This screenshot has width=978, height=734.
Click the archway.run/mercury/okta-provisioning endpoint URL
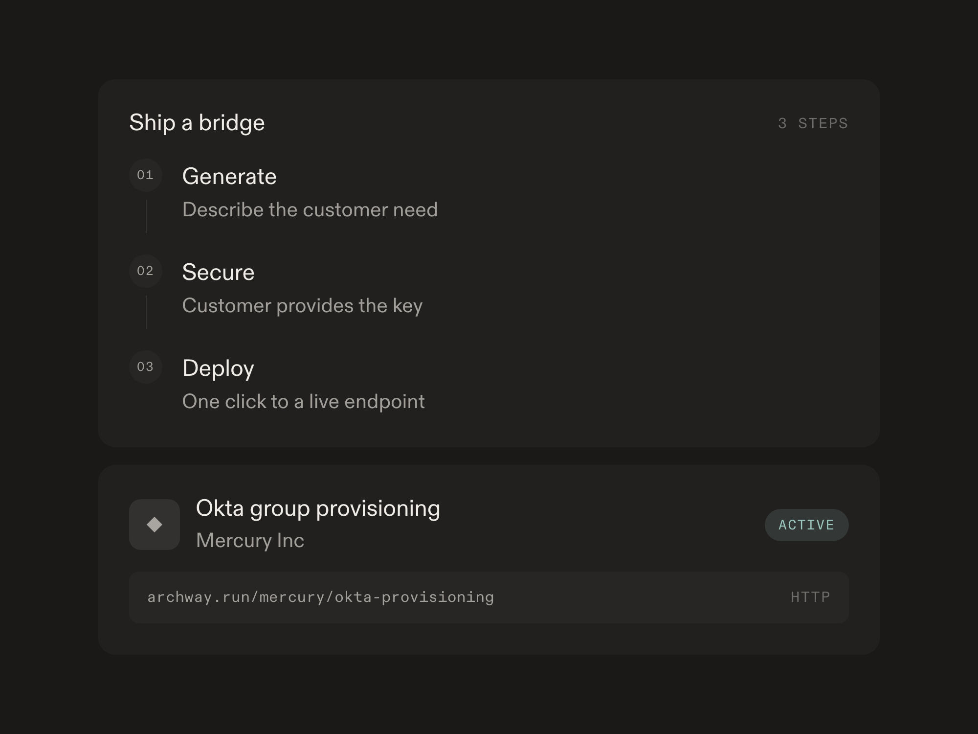click(x=320, y=597)
